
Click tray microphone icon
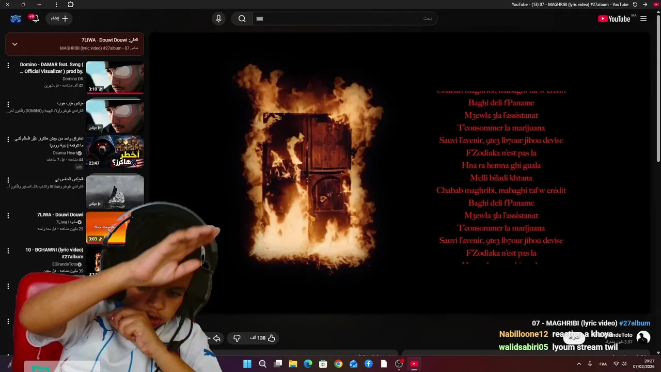(x=590, y=364)
